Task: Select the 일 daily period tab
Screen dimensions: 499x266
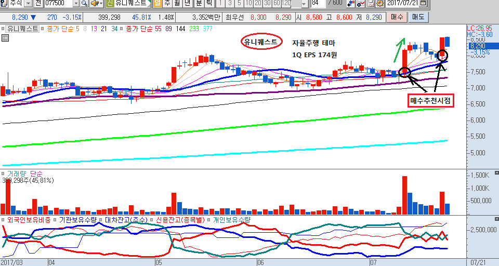Action: point(157,4)
